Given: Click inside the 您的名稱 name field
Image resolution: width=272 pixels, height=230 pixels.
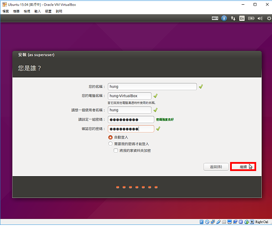Looking at the screenshot, I should (x=152, y=86).
